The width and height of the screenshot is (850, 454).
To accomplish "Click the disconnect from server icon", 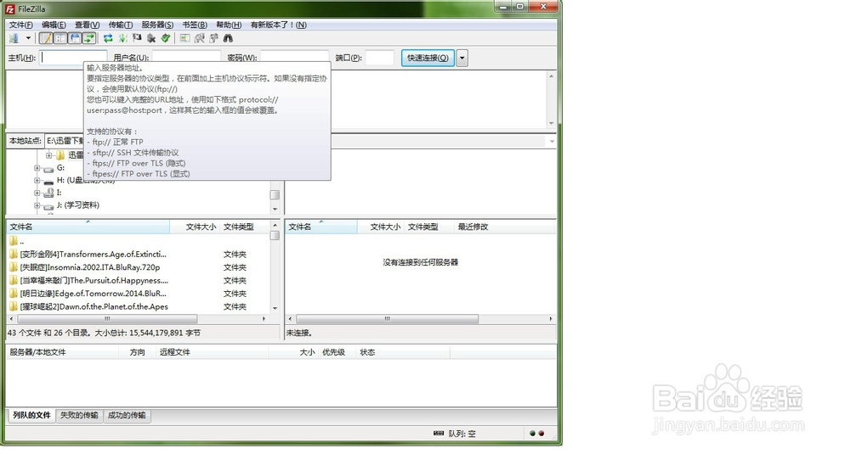I will click(x=151, y=38).
